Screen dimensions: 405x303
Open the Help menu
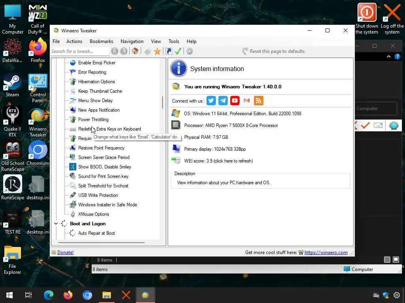pos(191,41)
